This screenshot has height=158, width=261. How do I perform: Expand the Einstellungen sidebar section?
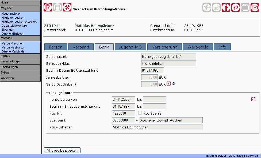(x=20, y=67)
